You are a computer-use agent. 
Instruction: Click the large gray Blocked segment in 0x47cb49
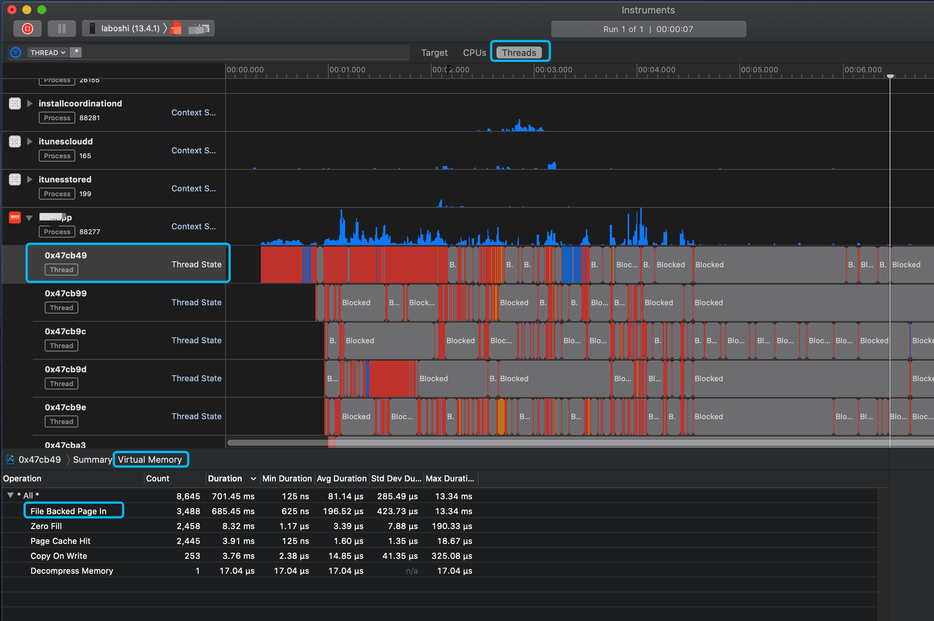coord(770,265)
